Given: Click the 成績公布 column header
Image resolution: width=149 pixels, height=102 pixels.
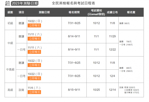Looking at the screenshot, I should (x=112, y=12).
